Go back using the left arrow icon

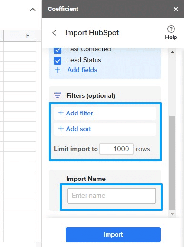[x=54, y=33]
